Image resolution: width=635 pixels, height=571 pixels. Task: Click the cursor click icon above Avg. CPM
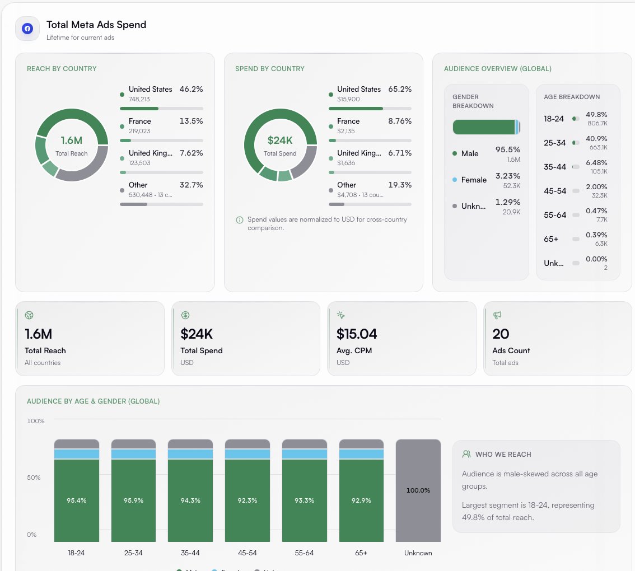click(340, 315)
